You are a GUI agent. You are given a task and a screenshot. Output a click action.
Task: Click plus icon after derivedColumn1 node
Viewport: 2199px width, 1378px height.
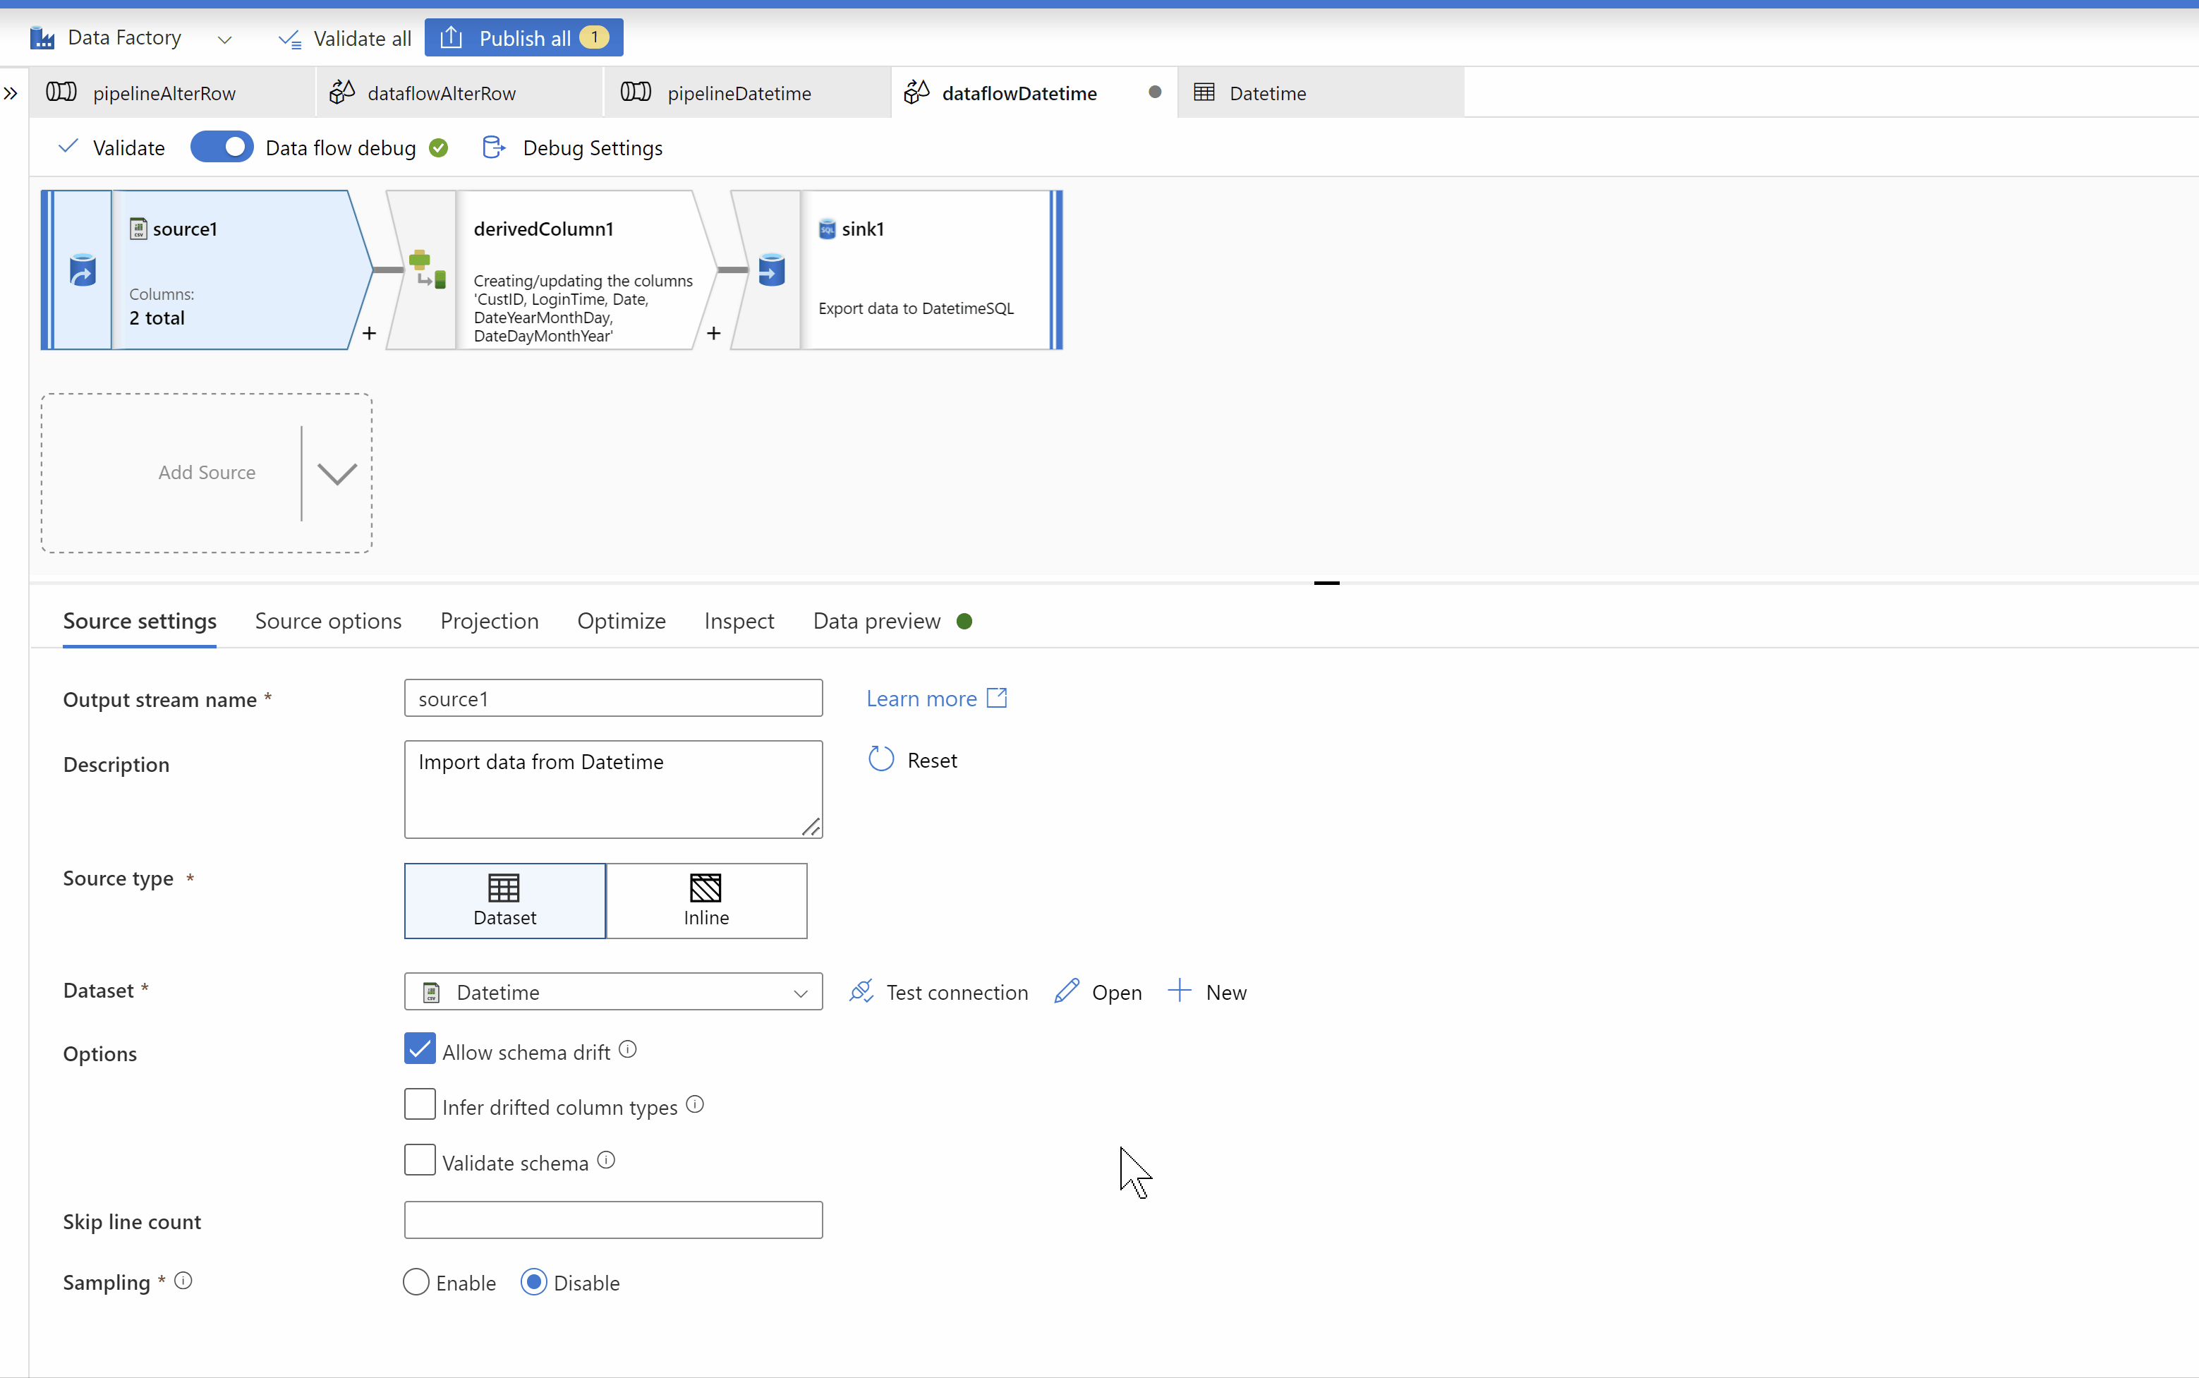pos(713,334)
